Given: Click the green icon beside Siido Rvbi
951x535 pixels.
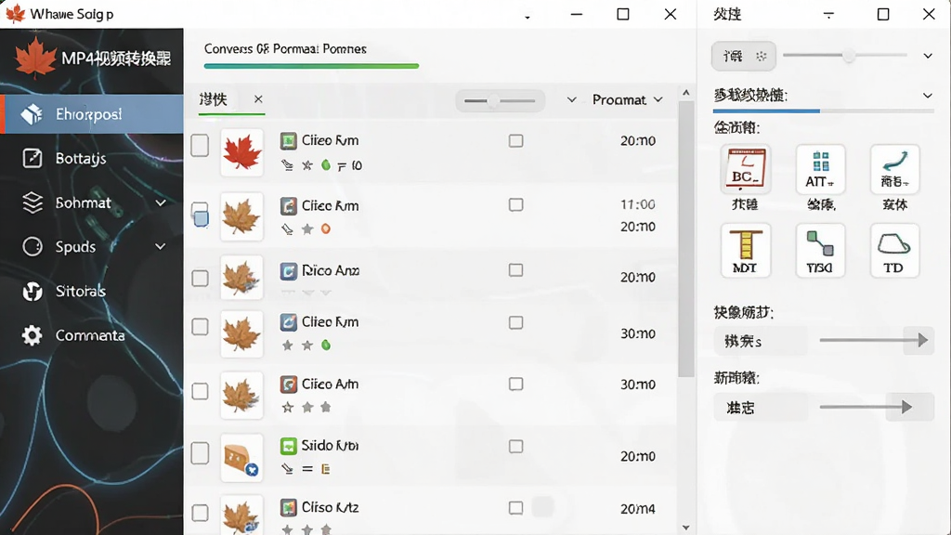Looking at the screenshot, I should 289,447.
